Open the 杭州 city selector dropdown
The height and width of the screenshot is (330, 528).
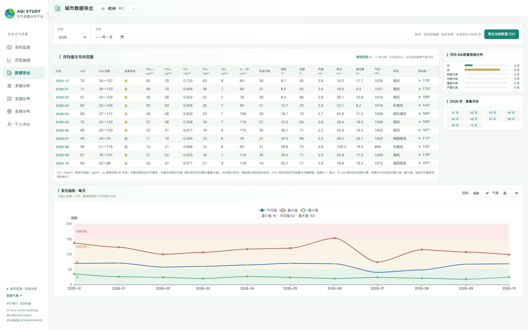[x=117, y=9]
